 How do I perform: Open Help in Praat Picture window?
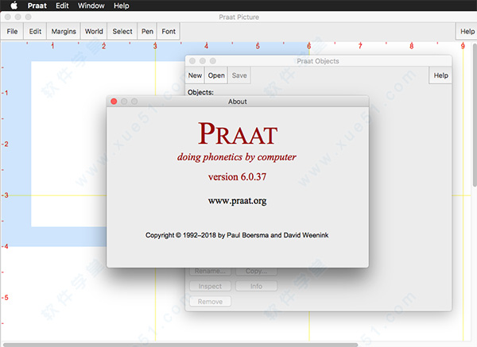coord(467,31)
